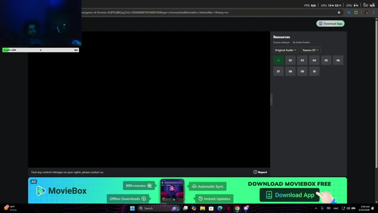Click the GPU 13% 53°C readout
The image size is (378, 213).
331,5
